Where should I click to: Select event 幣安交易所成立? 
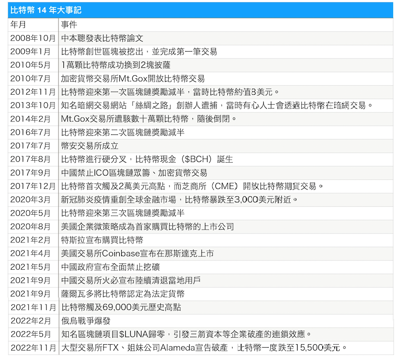pos(90,146)
